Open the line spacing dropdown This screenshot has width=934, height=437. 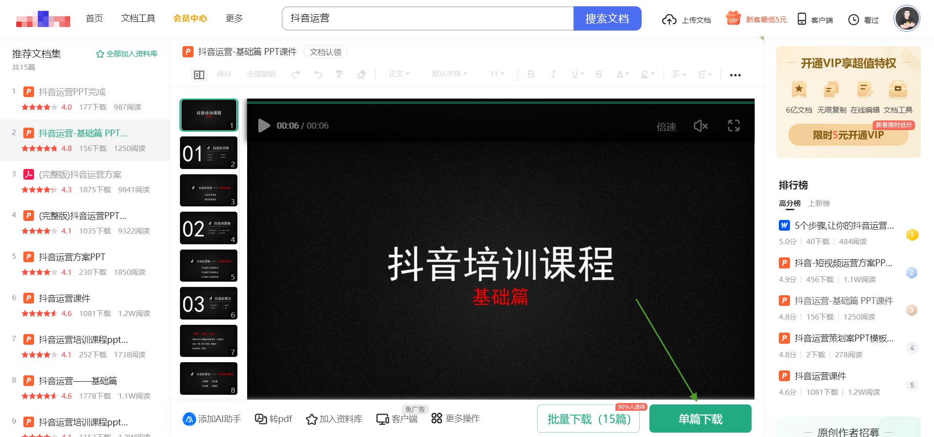[x=705, y=74]
